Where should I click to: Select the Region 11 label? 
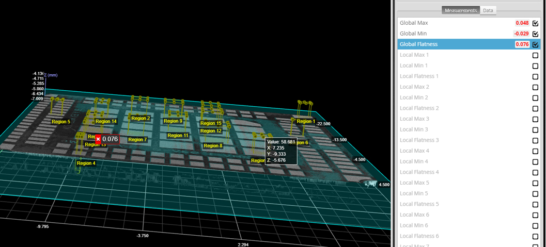click(x=178, y=136)
